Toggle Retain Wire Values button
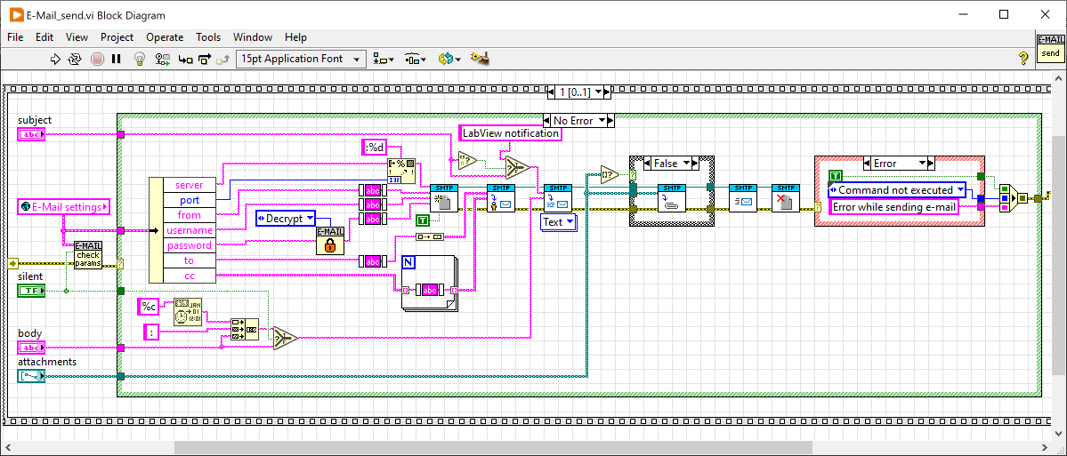Image resolution: width=1067 pixels, height=456 pixels. tap(162, 59)
